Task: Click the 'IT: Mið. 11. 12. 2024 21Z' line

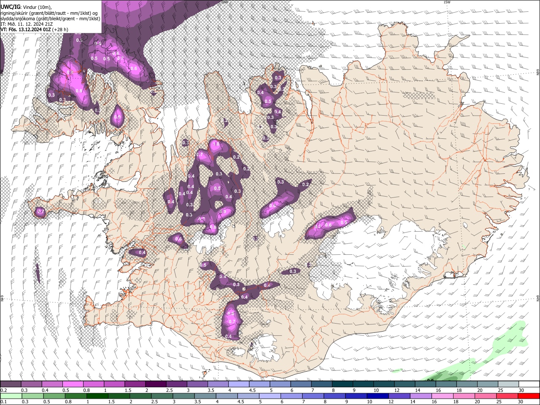Action: 27,24
